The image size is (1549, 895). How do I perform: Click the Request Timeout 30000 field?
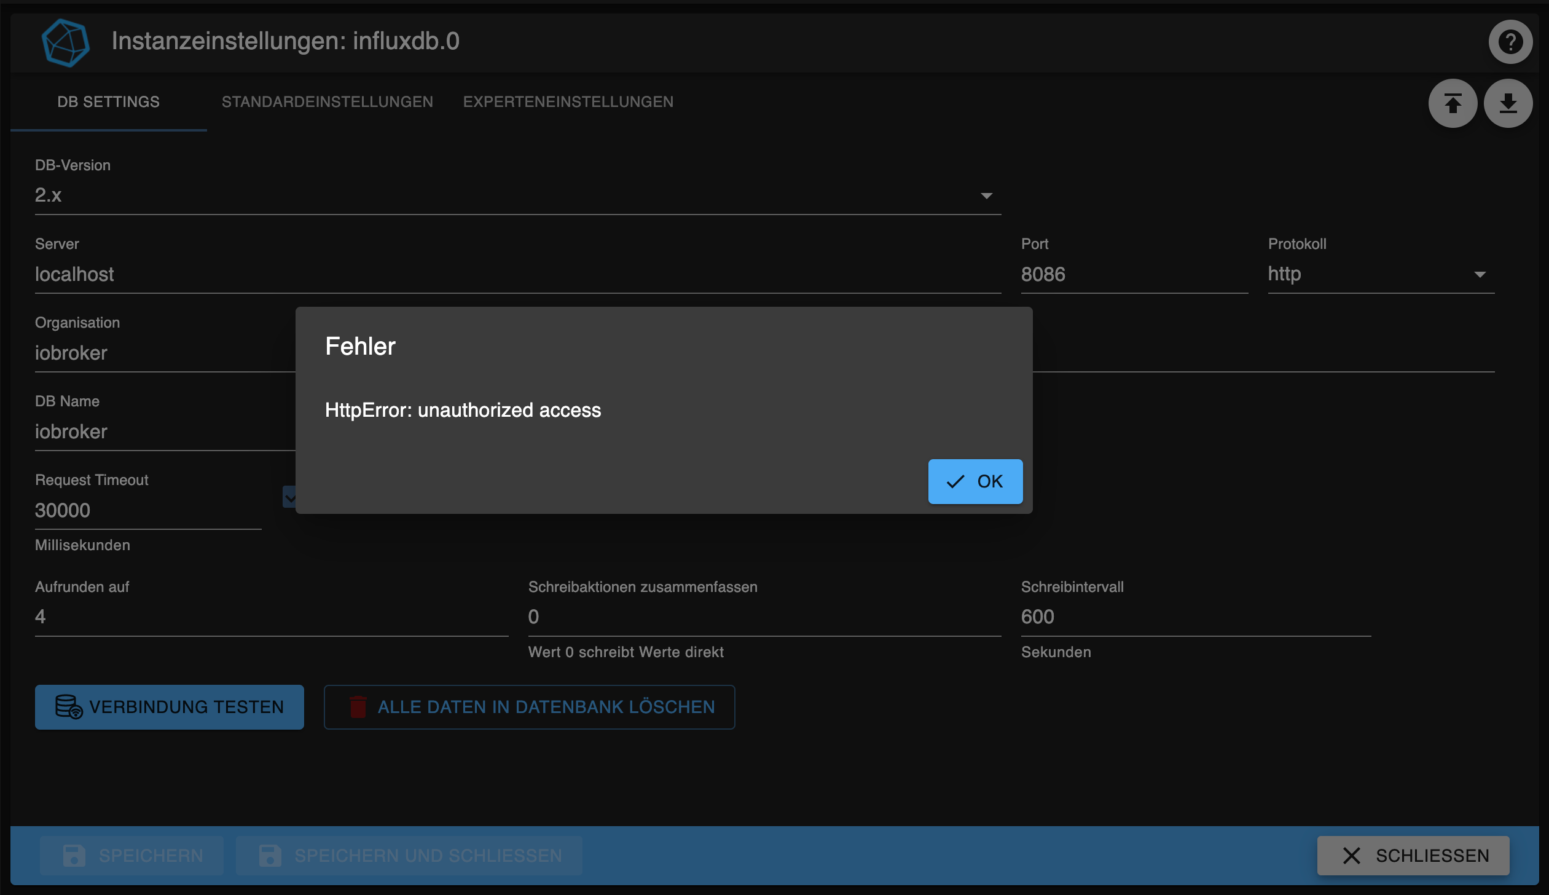point(148,510)
